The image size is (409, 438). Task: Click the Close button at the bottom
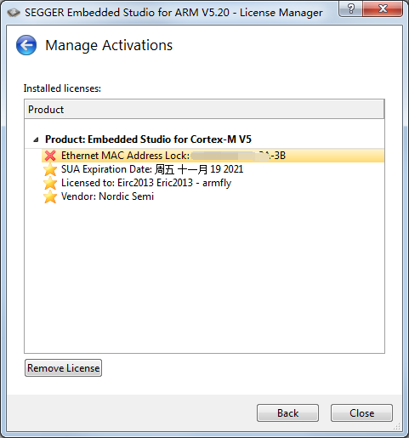(361, 413)
